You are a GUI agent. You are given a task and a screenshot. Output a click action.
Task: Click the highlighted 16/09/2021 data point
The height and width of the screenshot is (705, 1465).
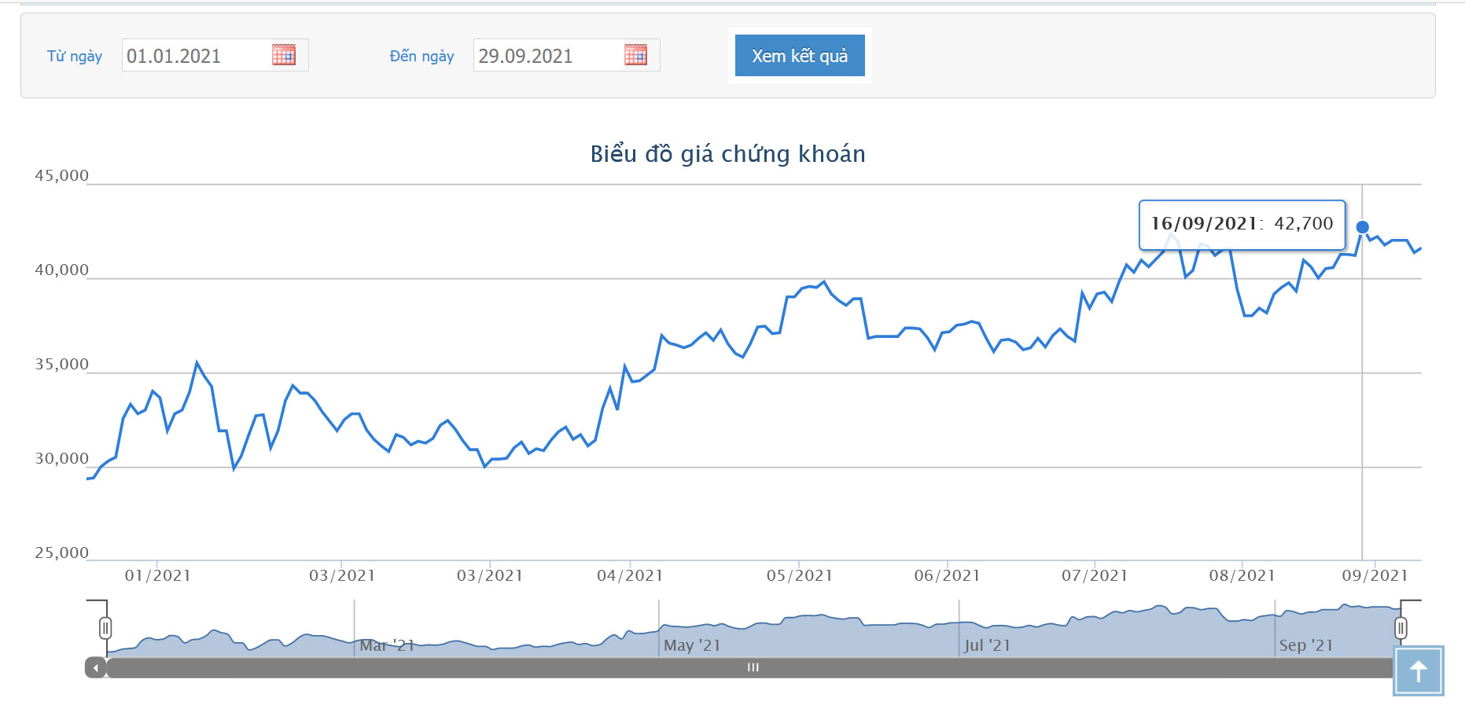(x=1363, y=227)
